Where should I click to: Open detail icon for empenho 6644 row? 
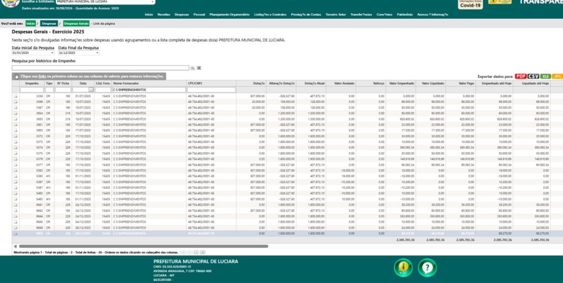[15, 217]
